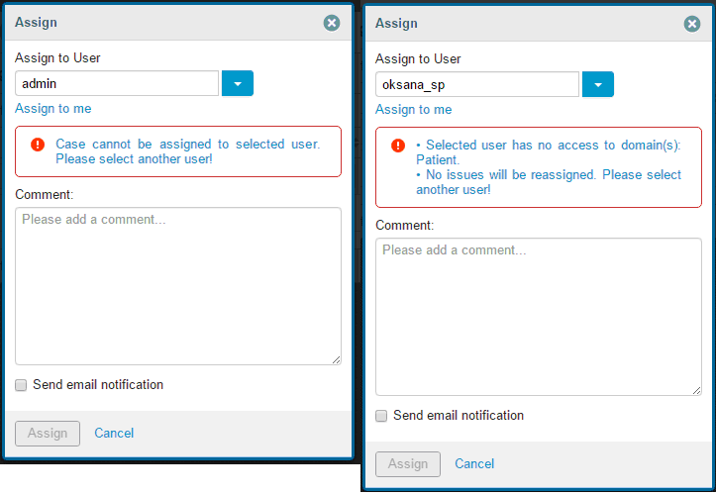Click the Comment text area in oksana_sp dialog

[539, 317]
